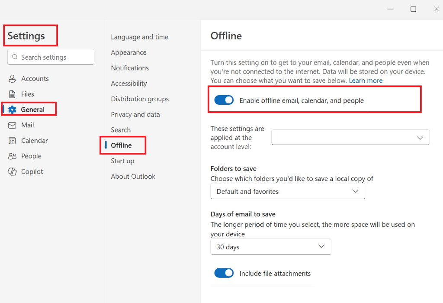443x303 pixels.
Task: Turn off Include file attachments
Action: [224, 273]
